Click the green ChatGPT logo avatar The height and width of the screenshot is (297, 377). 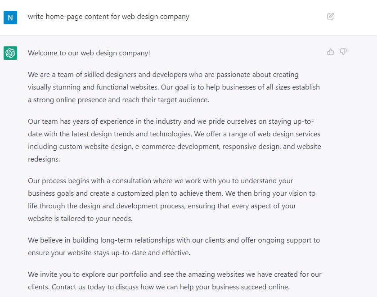coord(10,53)
